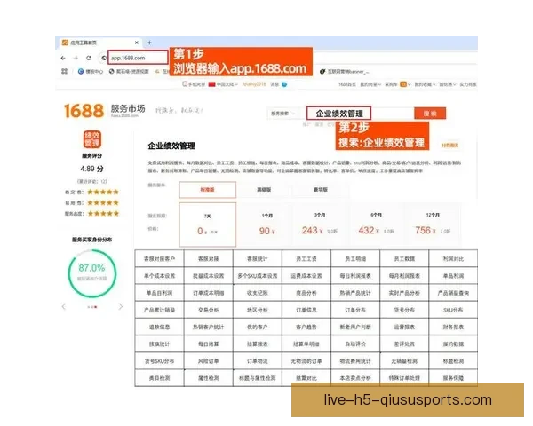Choose the 6个月 432¥ period

376,225
